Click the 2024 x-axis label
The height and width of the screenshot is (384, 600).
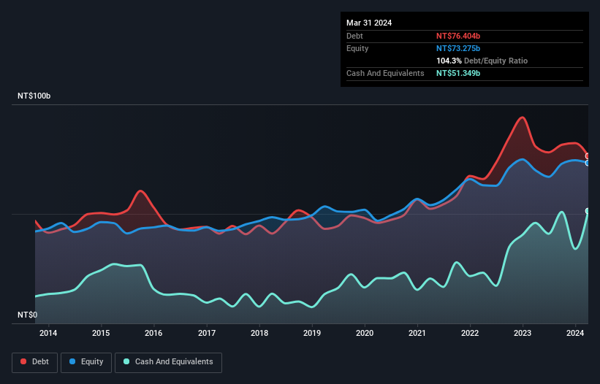(x=575, y=333)
